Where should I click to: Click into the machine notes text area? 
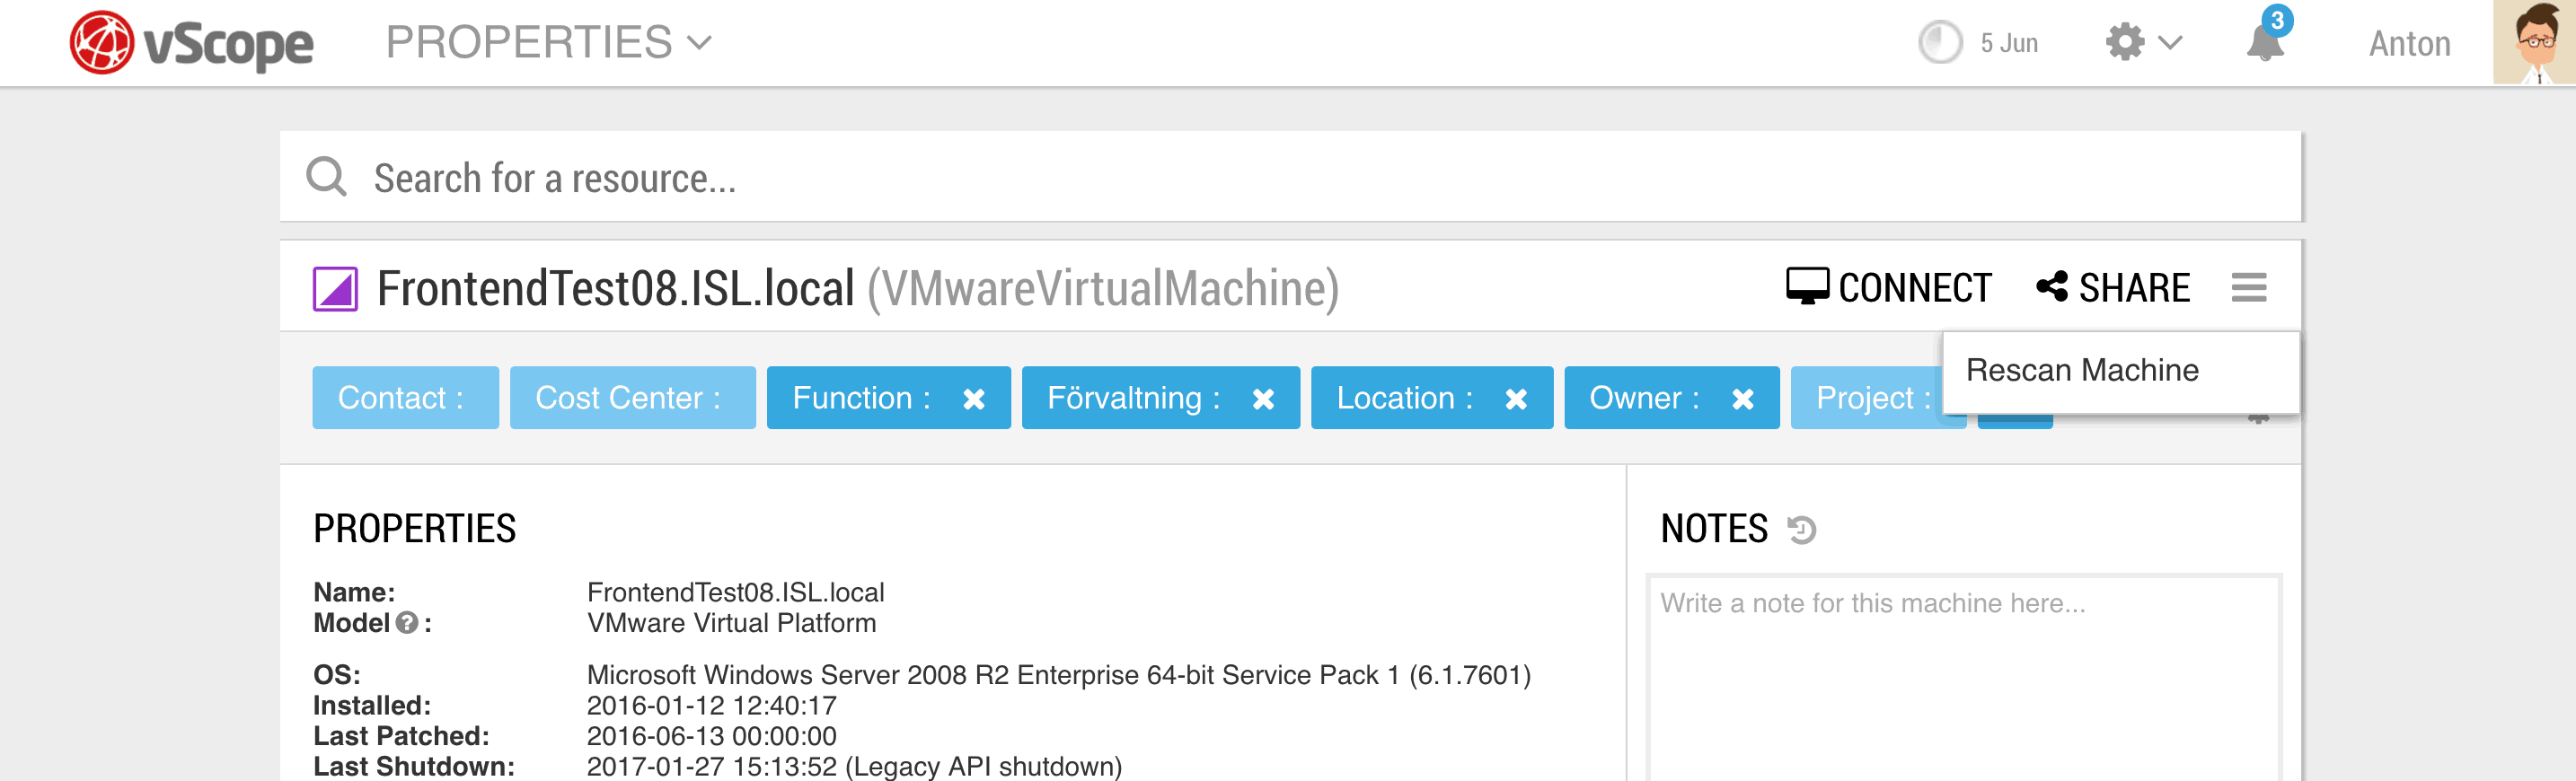coord(1964,678)
